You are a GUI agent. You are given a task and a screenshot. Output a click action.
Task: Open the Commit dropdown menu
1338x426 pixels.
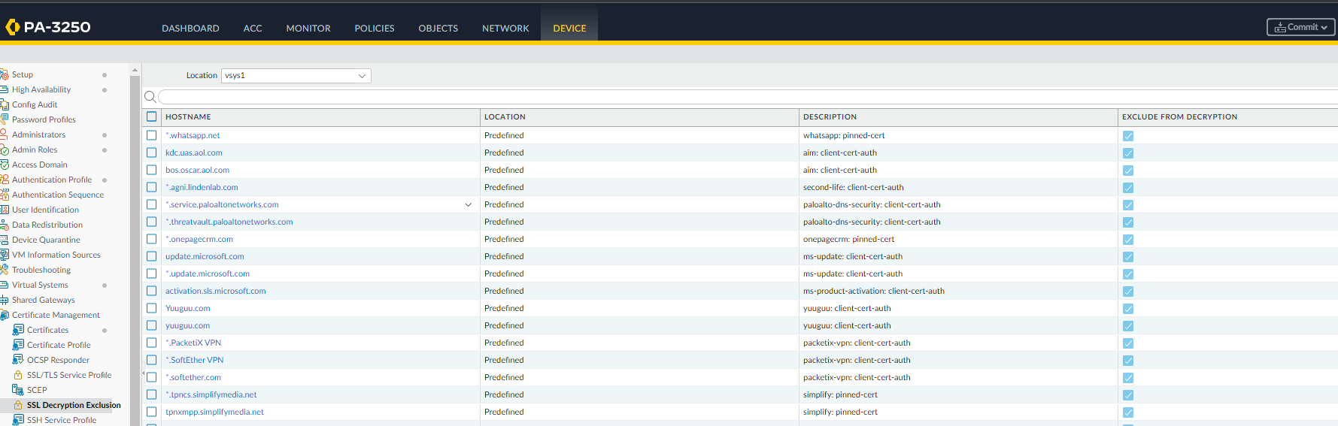[1300, 27]
